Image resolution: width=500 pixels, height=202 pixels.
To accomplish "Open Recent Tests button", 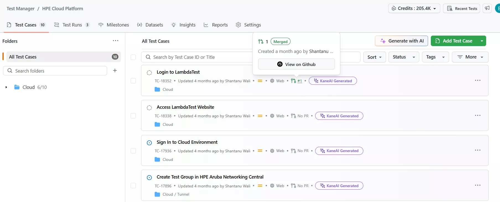I will point(462,9).
